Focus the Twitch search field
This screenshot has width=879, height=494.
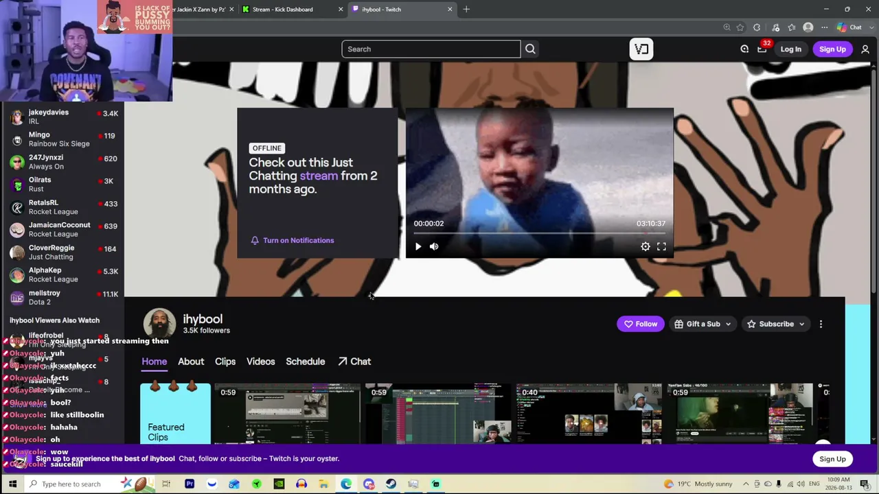(x=431, y=49)
